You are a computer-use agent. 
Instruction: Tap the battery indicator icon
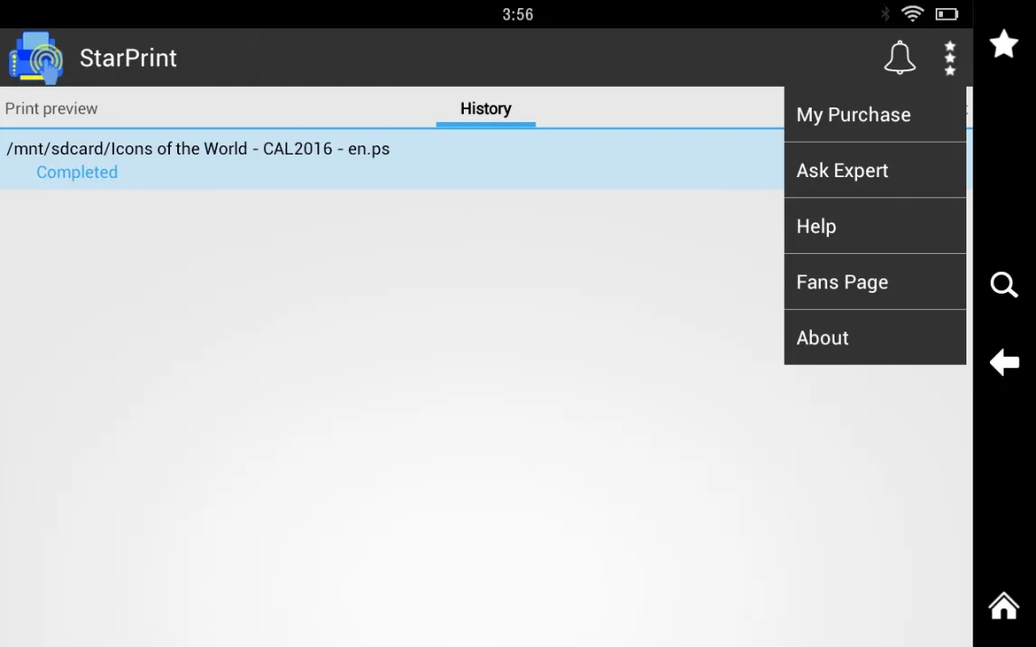pos(946,14)
